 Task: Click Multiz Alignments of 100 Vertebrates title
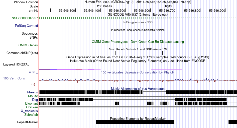[x=138, y=89]
